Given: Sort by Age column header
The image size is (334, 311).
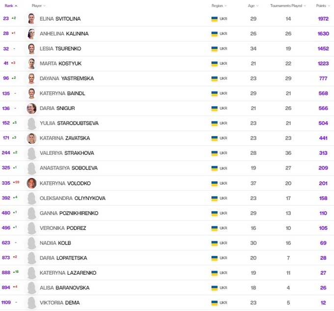Looking at the screenshot, I should pyautogui.click(x=252, y=6).
